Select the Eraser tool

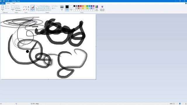(x=24, y=10)
